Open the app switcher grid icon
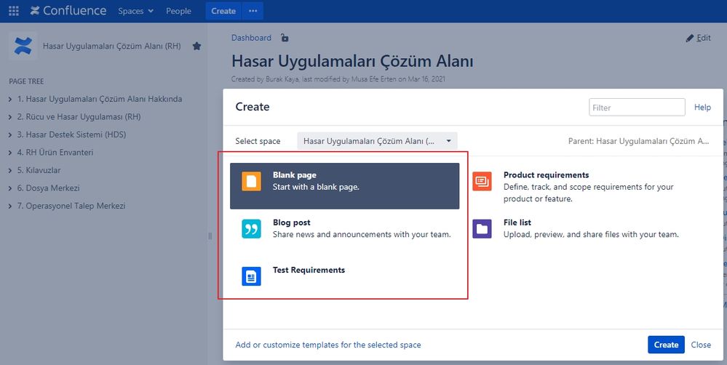 [14, 11]
